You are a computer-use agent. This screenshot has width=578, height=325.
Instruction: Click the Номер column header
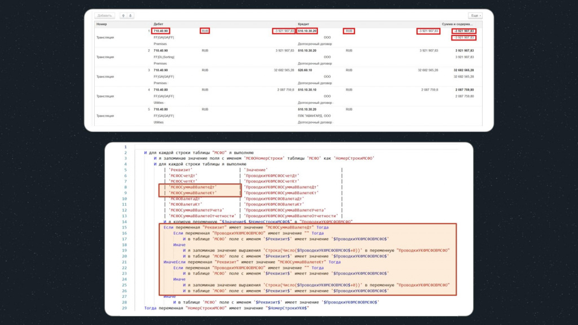pos(102,24)
